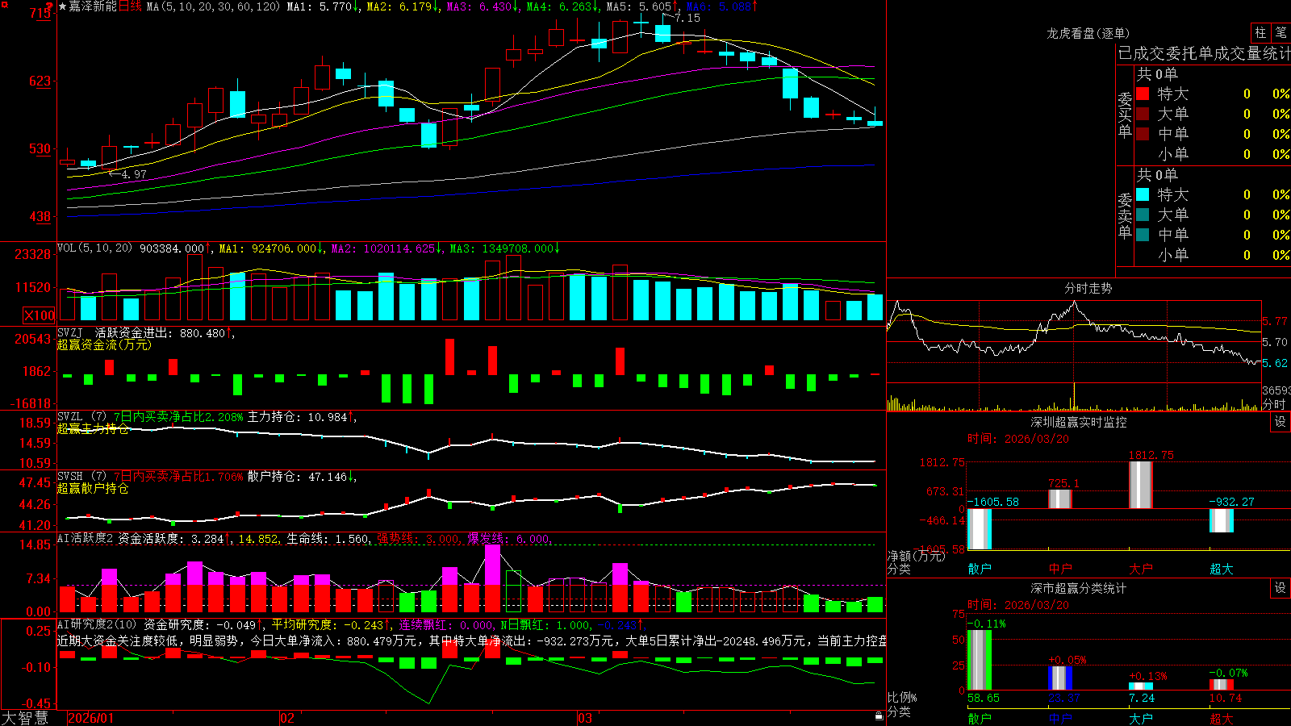Click the 分时走势 panel title
The image size is (1291, 726).
pos(1088,288)
